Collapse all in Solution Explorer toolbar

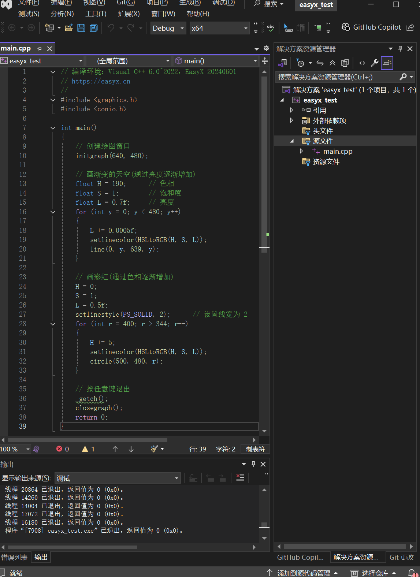pos(332,63)
